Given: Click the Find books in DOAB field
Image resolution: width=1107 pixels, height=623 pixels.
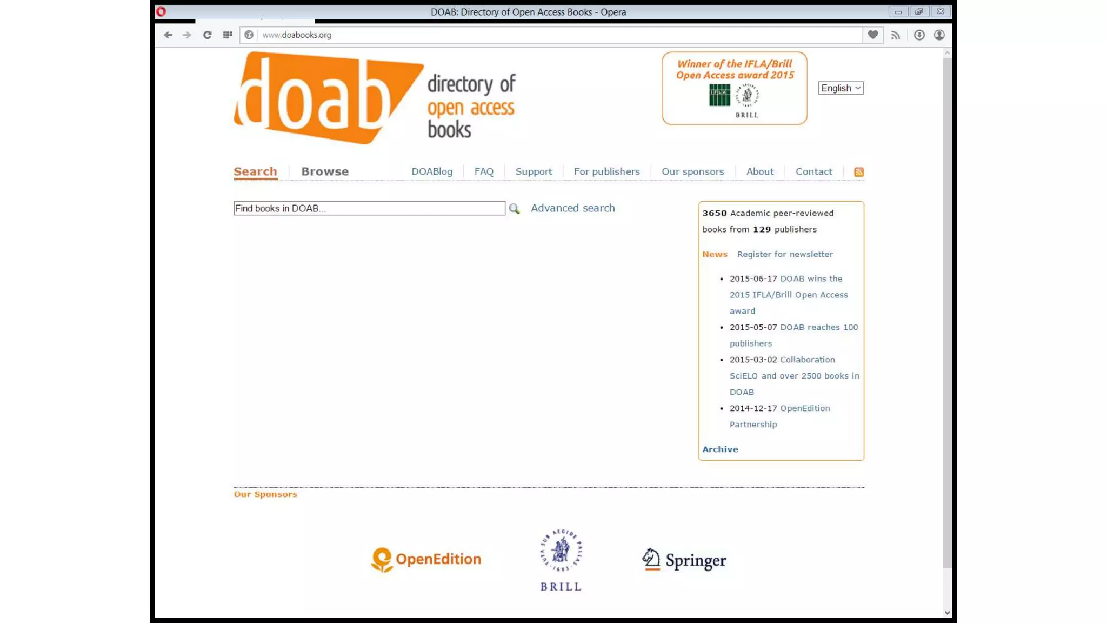Looking at the screenshot, I should click(x=369, y=208).
